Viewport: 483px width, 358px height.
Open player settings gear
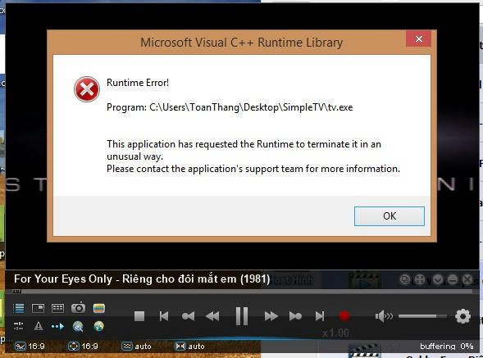[462, 316]
